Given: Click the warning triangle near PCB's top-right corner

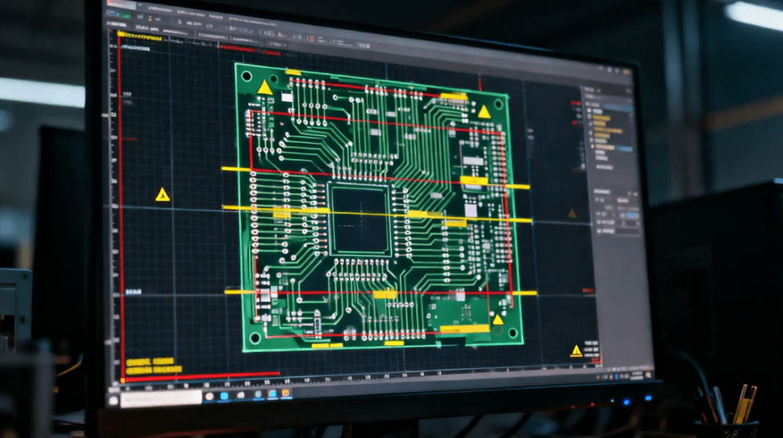Looking at the screenshot, I should pyautogui.click(x=484, y=111).
